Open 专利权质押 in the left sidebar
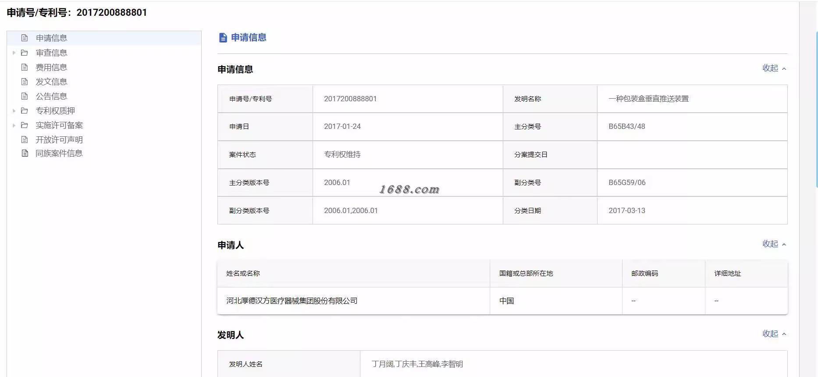The image size is (818, 377). 55,110
